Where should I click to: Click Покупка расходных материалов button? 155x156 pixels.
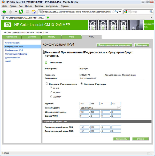pyautogui.click(x=114, y=45)
